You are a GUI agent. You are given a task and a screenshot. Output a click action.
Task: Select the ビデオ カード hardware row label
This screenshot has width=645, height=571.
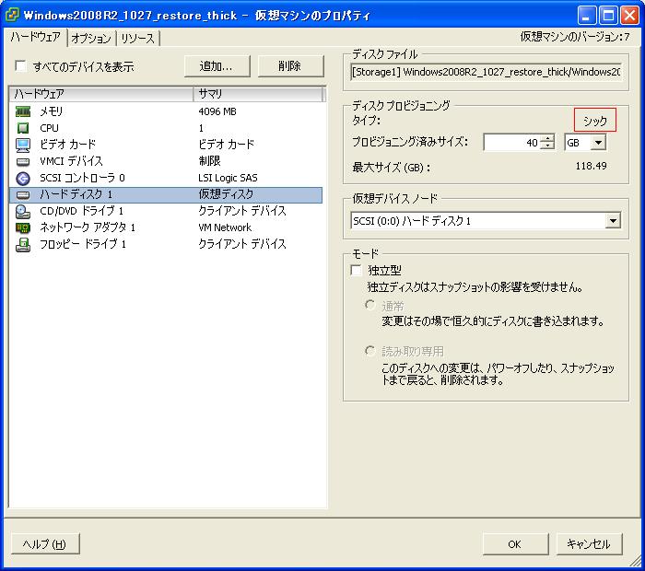pos(68,145)
